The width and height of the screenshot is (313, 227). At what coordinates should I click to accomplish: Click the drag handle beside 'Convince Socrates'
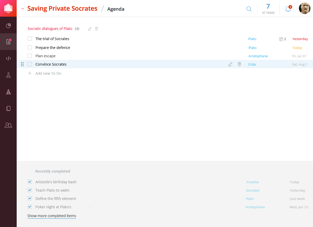[x=22, y=64]
